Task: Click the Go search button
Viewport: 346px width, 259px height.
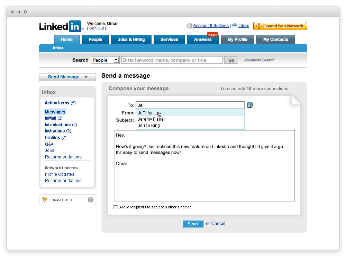Action: coord(231,60)
